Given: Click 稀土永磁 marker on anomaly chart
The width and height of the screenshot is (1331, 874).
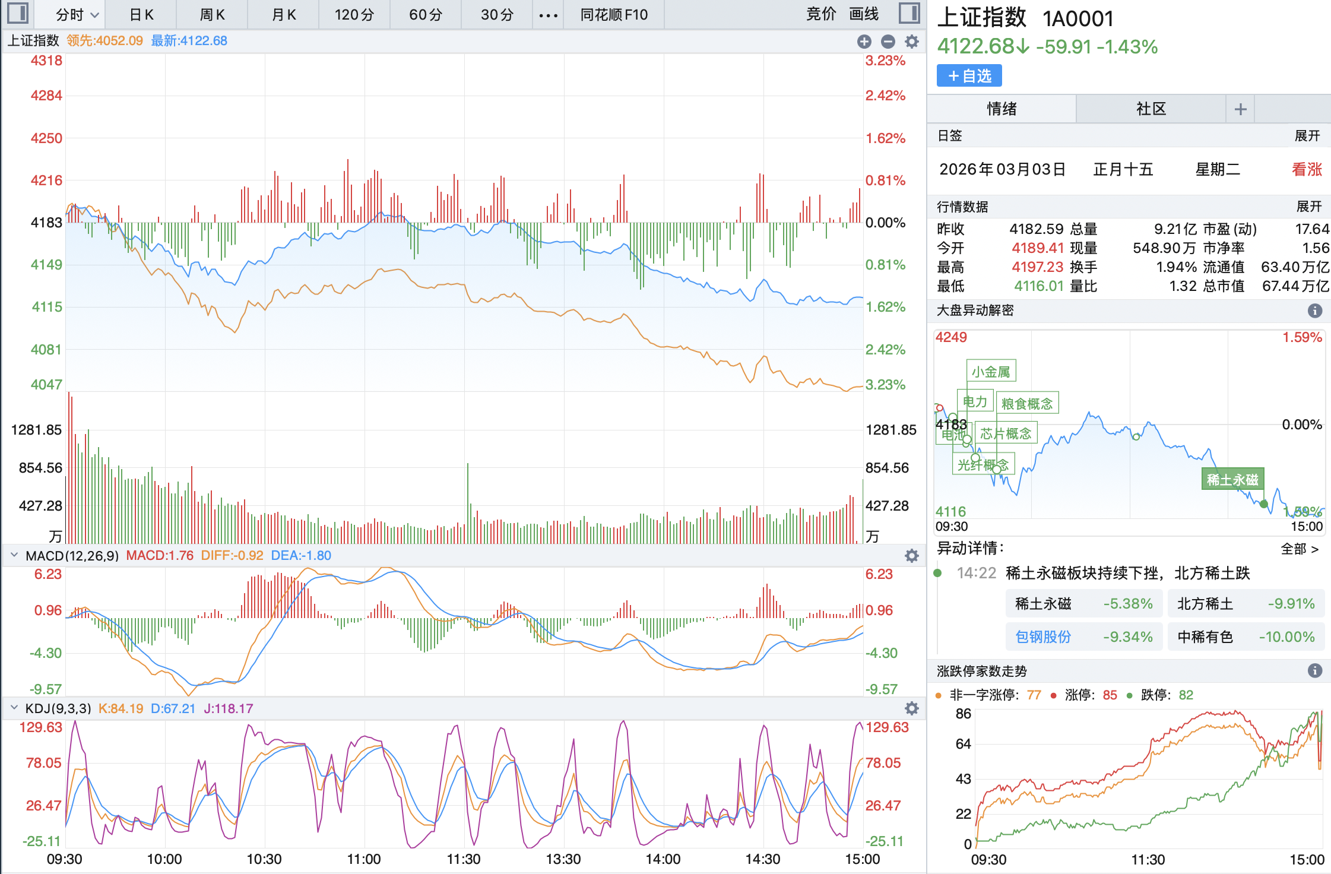Looking at the screenshot, I should [1232, 480].
